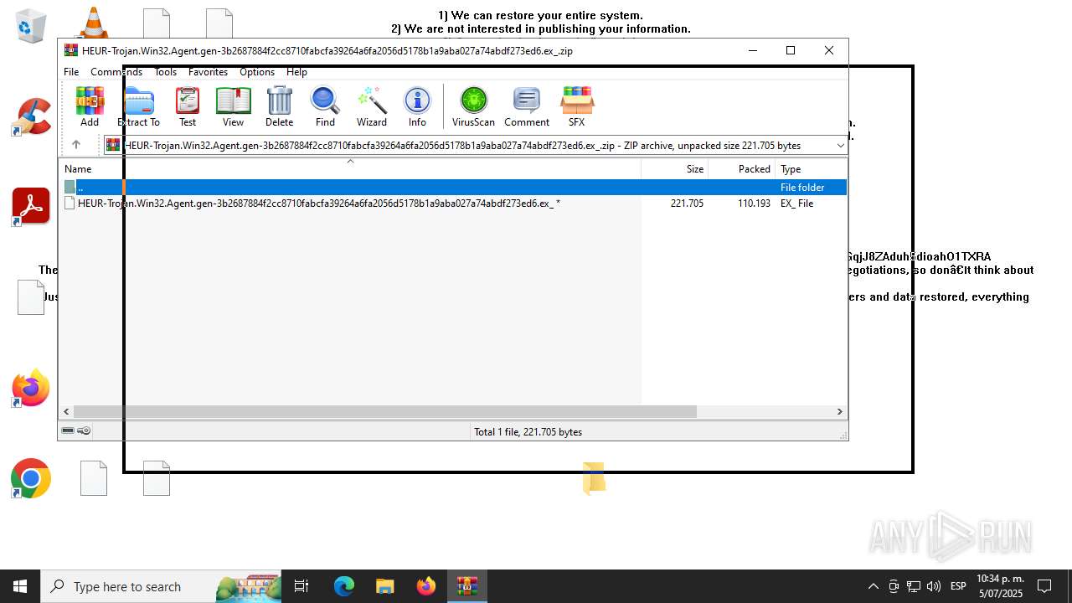
Task: Sort by the Type column header
Action: [x=811, y=169]
